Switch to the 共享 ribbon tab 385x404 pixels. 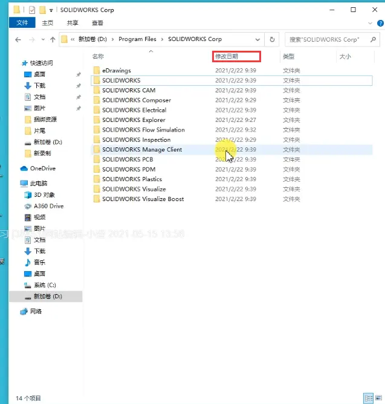[73, 23]
